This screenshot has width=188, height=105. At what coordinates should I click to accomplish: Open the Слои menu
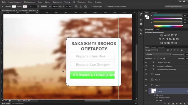(x=40, y=2)
